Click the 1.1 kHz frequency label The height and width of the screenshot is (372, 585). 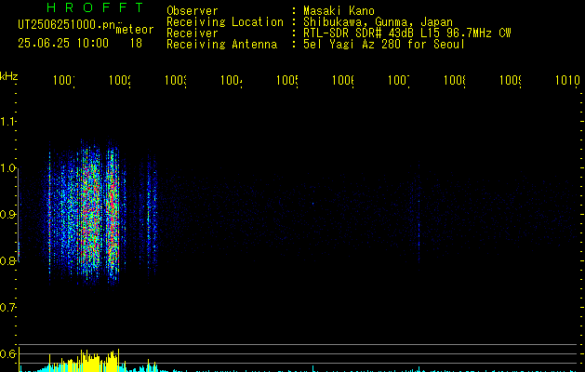point(7,122)
